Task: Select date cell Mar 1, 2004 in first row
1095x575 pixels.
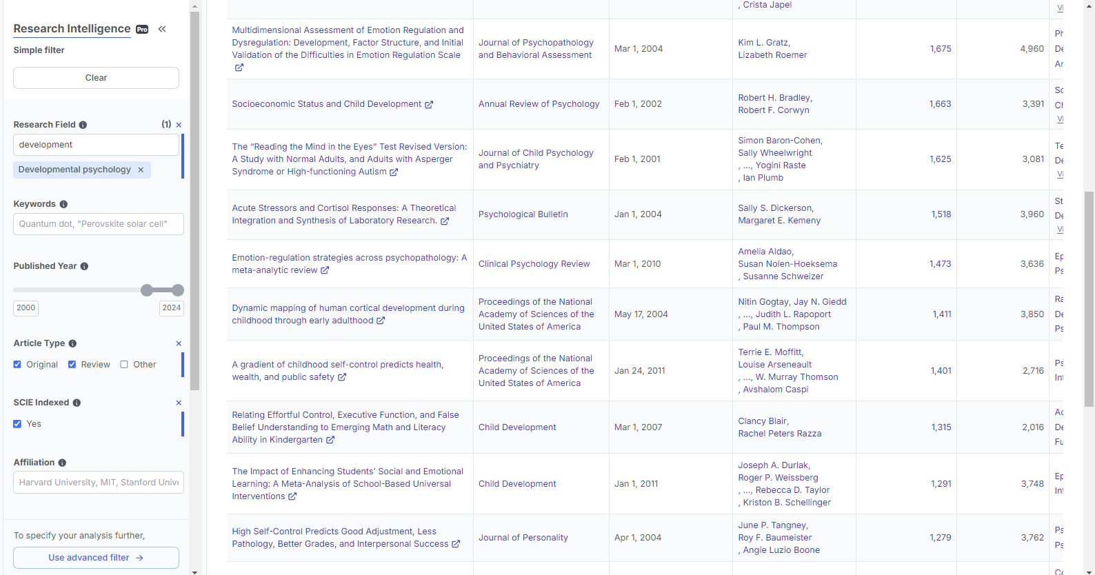Action: click(639, 49)
